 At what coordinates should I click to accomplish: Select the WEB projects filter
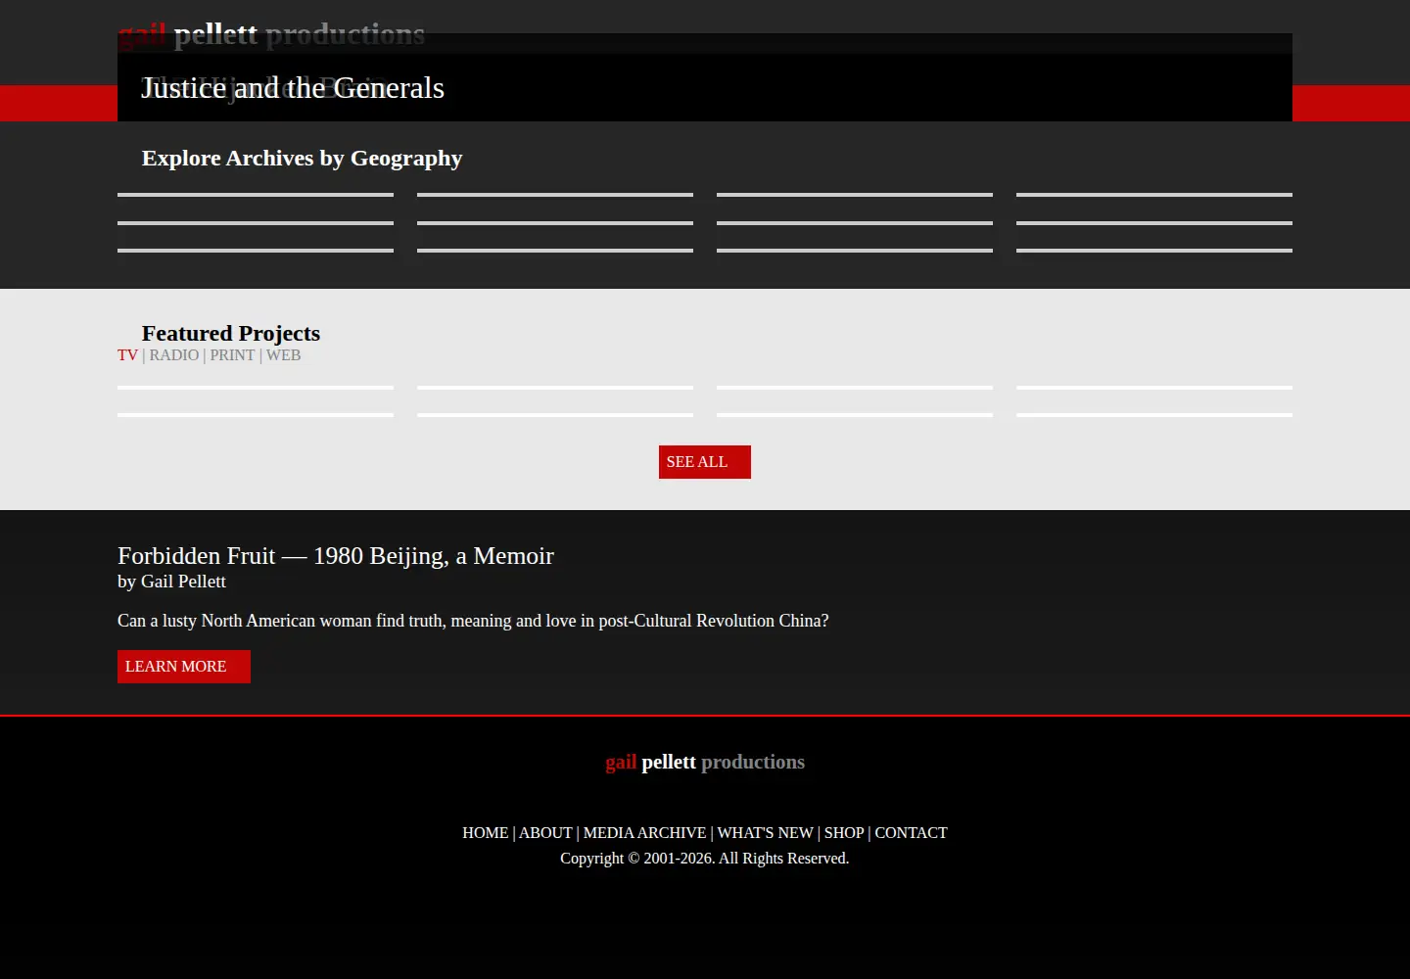[283, 355]
